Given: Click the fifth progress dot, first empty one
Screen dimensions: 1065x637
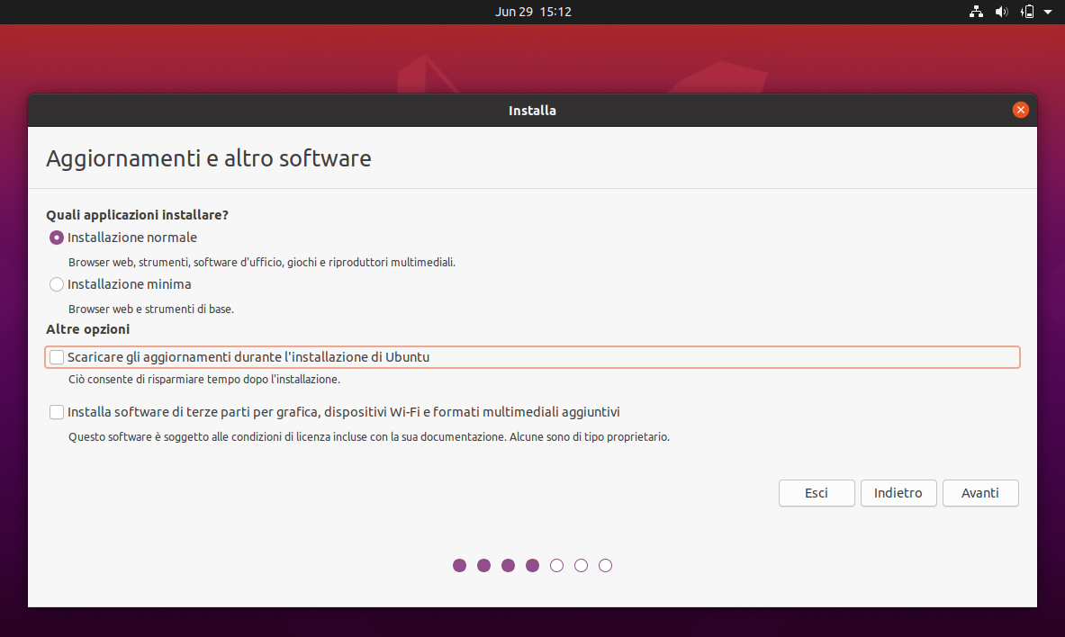Looking at the screenshot, I should (x=556, y=565).
